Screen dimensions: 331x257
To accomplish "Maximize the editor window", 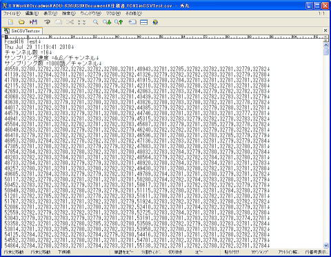I will 317,6.
